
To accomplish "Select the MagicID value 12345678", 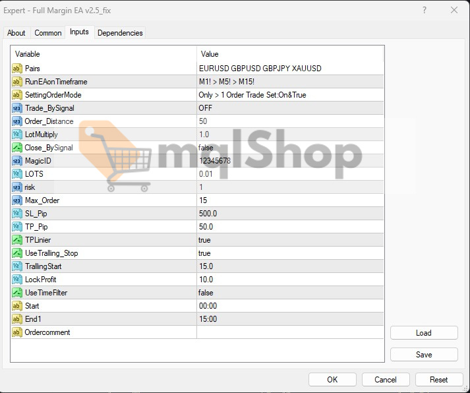I will [x=290, y=161].
